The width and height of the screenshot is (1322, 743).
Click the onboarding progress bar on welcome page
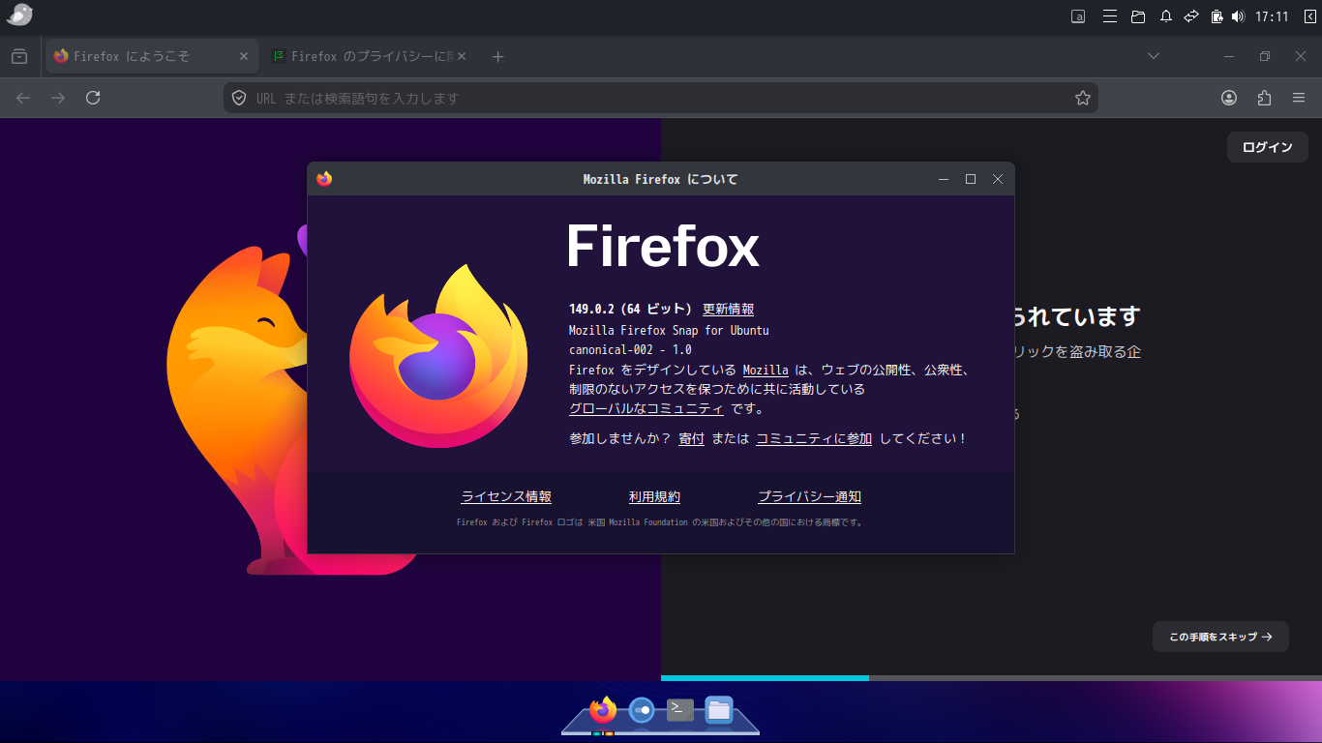[991, 678]
